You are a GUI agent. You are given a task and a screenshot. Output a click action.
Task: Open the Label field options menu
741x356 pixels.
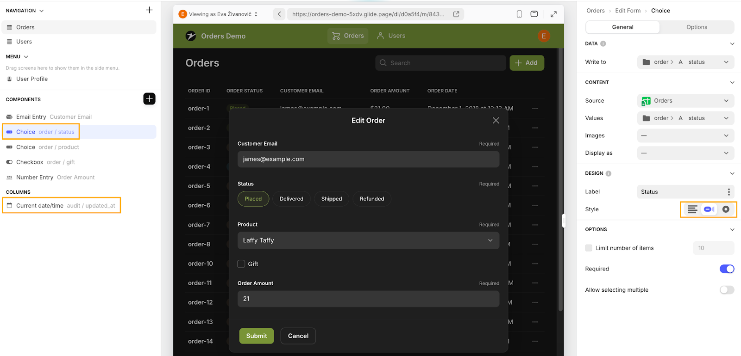coord(728,192)
